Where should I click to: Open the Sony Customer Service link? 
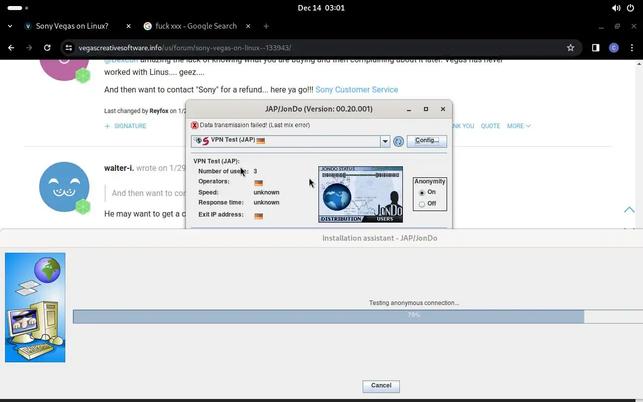point(357,89)
